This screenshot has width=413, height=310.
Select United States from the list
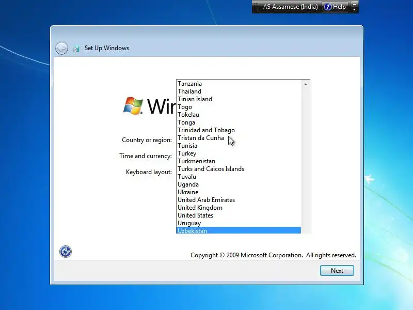239,215
